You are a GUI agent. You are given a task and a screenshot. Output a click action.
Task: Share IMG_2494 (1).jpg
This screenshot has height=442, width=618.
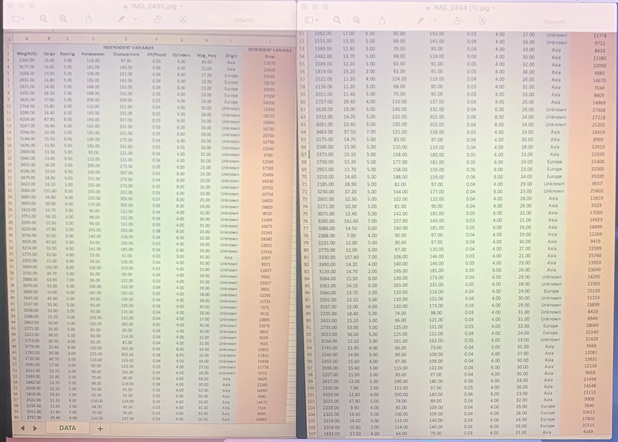click(x=382, y=21)
